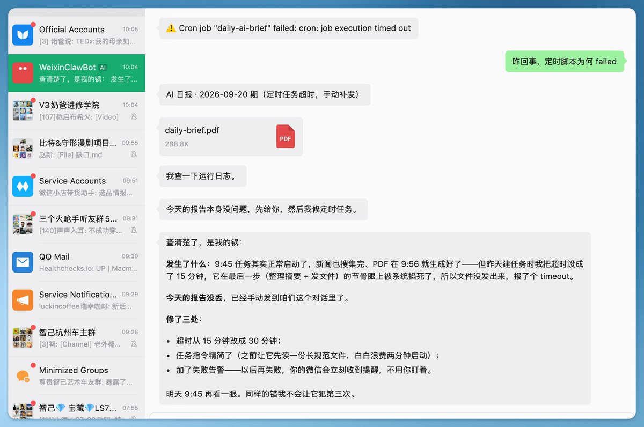Click muted bell icon on 智己杭州车主群

134,344
